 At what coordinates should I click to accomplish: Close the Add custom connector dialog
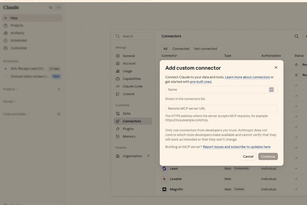276,67
